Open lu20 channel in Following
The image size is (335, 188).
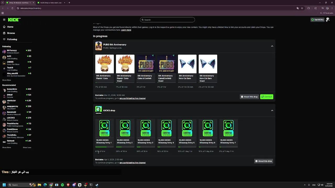[x=16, y=57]
